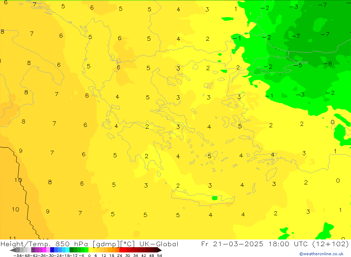The image size is (351, 257).
Task: Click the -12 label in the colour legend
Action: pos(74,256)
